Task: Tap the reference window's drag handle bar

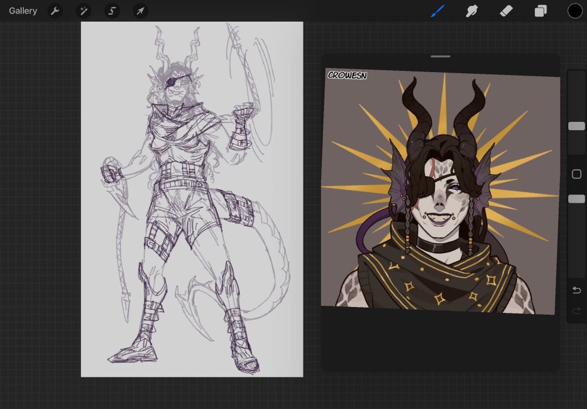Action: [440, 56]
